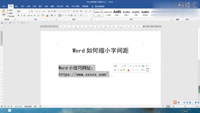Center text in paragraph group
Image resolution: width=200 pixels, height=113 pixels.
pos(62,15)
